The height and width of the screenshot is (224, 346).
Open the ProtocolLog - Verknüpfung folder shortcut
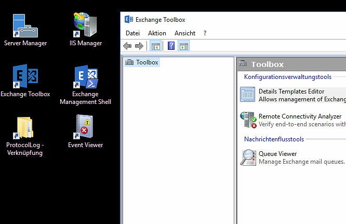tap(25, 136)
